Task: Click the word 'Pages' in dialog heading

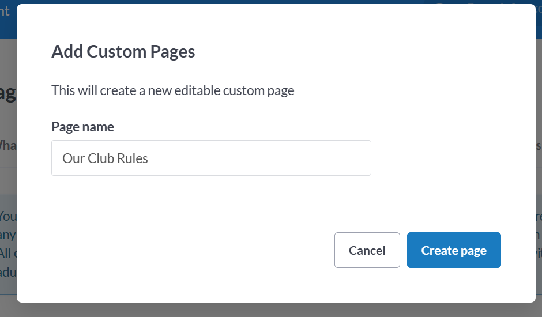Action: 172,52
